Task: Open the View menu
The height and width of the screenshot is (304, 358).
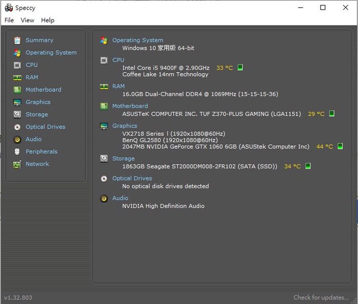Action: click(x=27, y=20)
